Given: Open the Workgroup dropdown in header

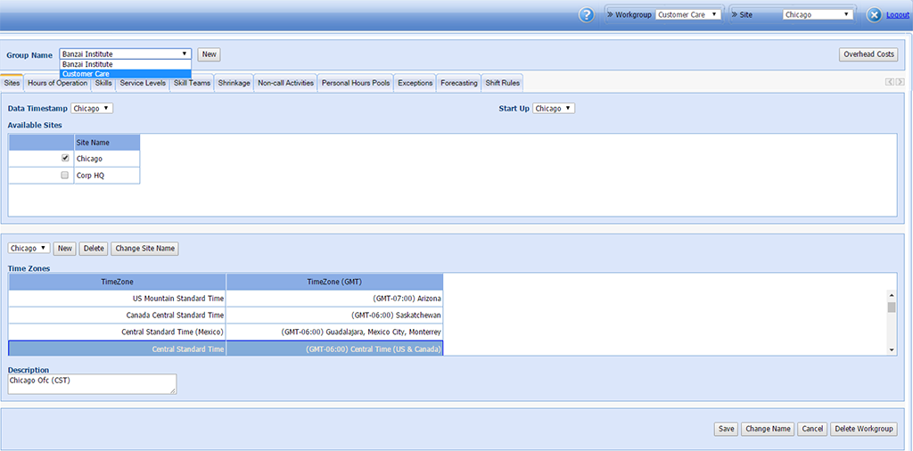Looking at the screenshot, I should point(687,15).
